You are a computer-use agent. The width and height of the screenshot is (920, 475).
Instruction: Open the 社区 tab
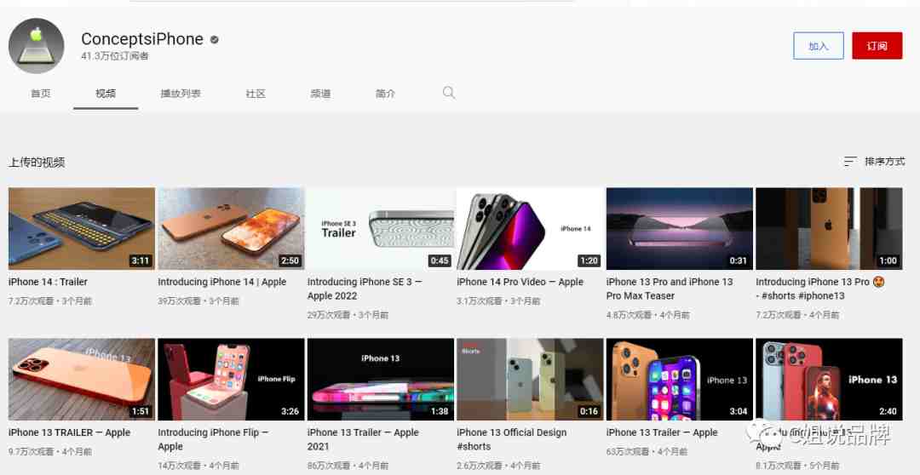tap(256, 94)
